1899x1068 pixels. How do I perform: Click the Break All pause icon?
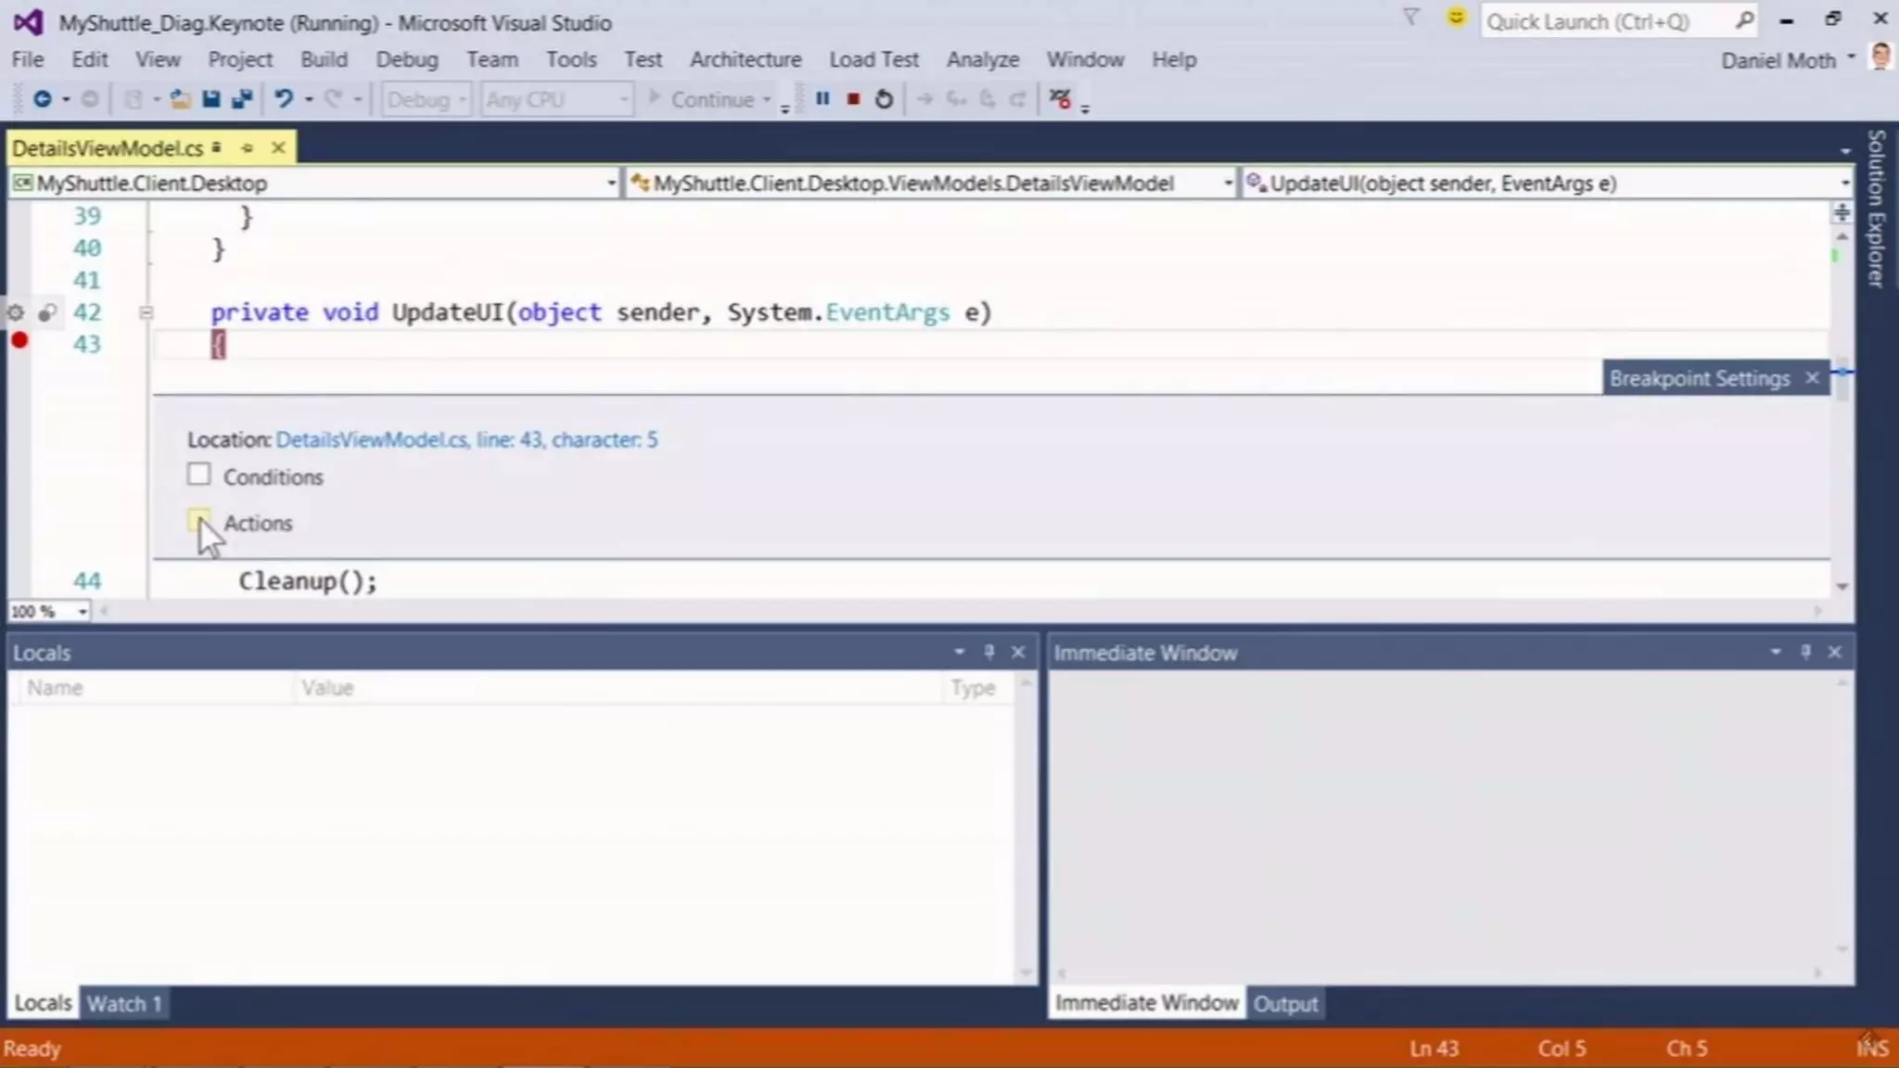(x=822, y=98)
